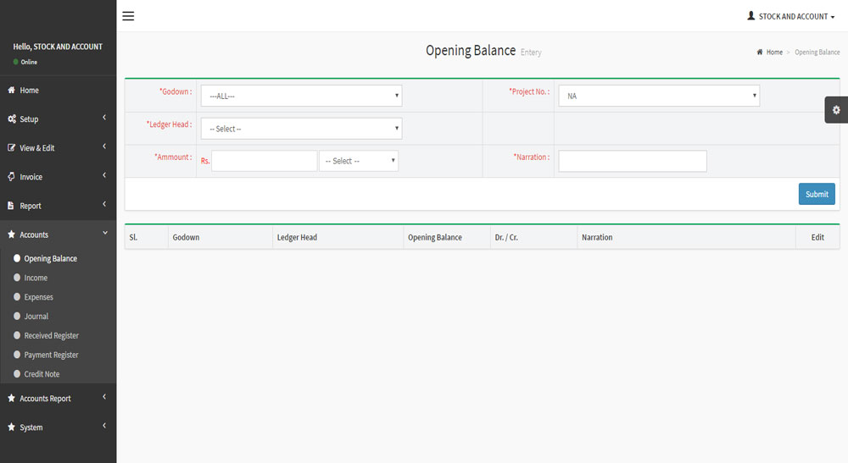
Task: Click the Home house icon in sidebar
Action: [x=11, y=90]
